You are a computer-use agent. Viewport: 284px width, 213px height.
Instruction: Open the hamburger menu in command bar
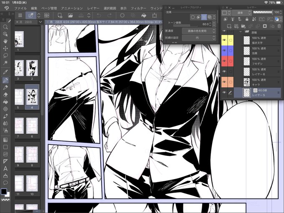click(20, 15)
